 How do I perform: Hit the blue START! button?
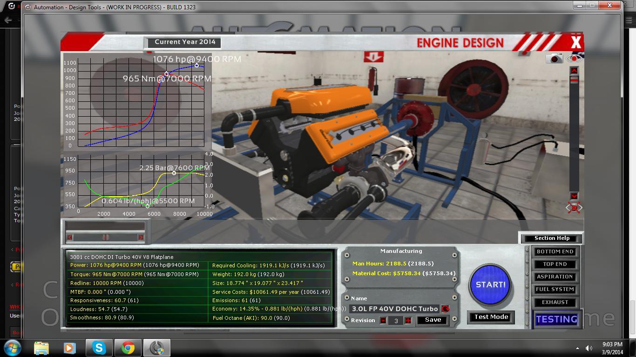pyautogui.click(x=490, y=284)
